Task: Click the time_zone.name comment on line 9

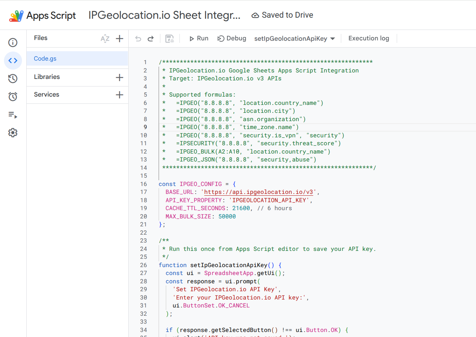Action: [269, 127]
